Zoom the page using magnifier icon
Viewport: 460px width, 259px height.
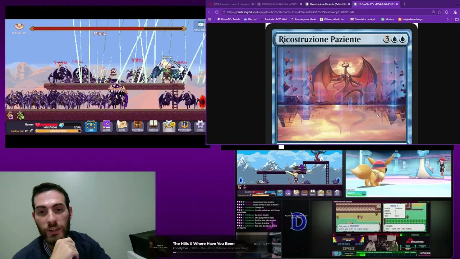pos(433,12)
